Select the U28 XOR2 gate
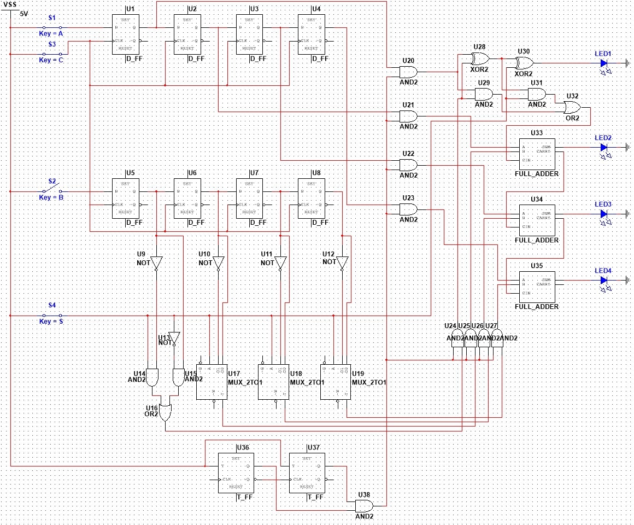Viewport: 634px width, 525px height. point(480,59)
